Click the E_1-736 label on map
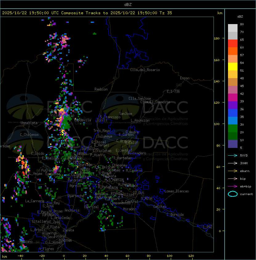The width and height of the screenshot is (256, 260). pyautogui.click(x=173, y=91)
